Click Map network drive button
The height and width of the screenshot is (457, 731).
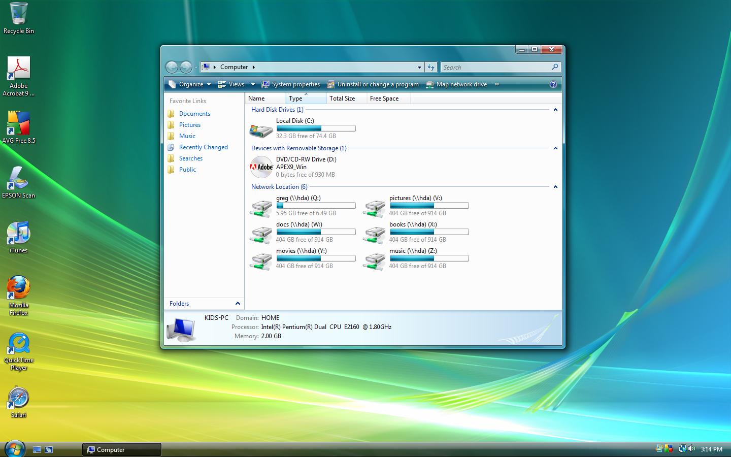coord(456,84)
